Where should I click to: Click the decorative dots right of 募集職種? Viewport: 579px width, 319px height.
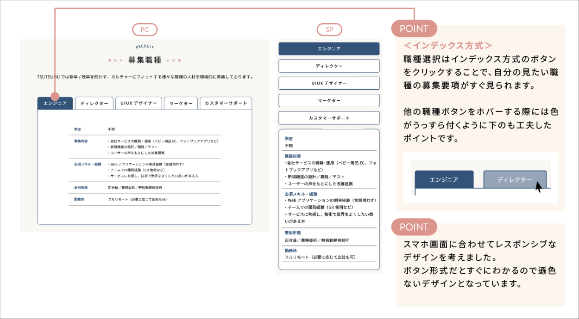point(174,60)
